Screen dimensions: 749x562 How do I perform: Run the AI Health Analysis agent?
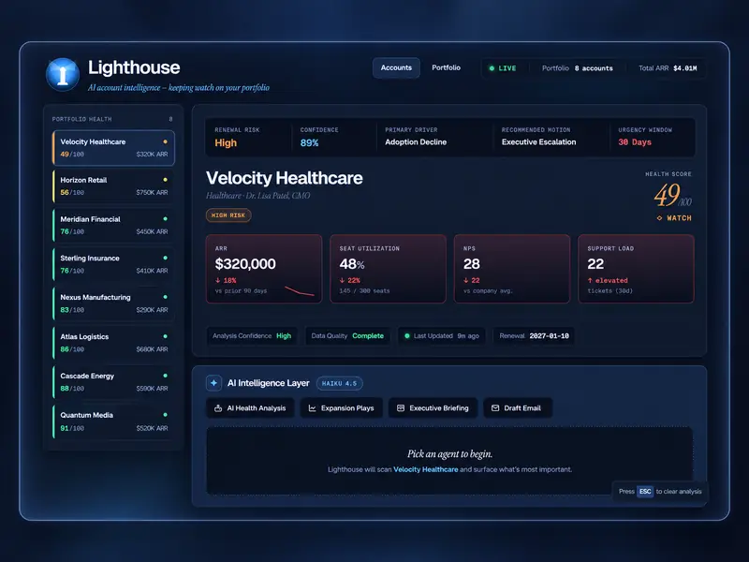point(250,408)
